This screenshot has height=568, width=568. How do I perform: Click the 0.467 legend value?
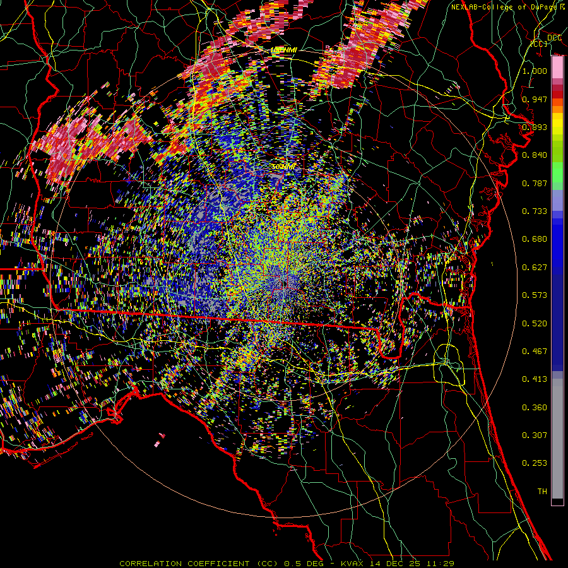pyautogui.click(x=535, y=352)
